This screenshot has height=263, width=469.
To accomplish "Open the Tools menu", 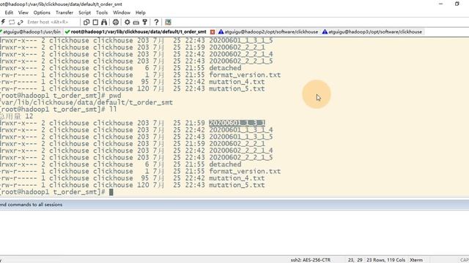I will coord(102,12).
